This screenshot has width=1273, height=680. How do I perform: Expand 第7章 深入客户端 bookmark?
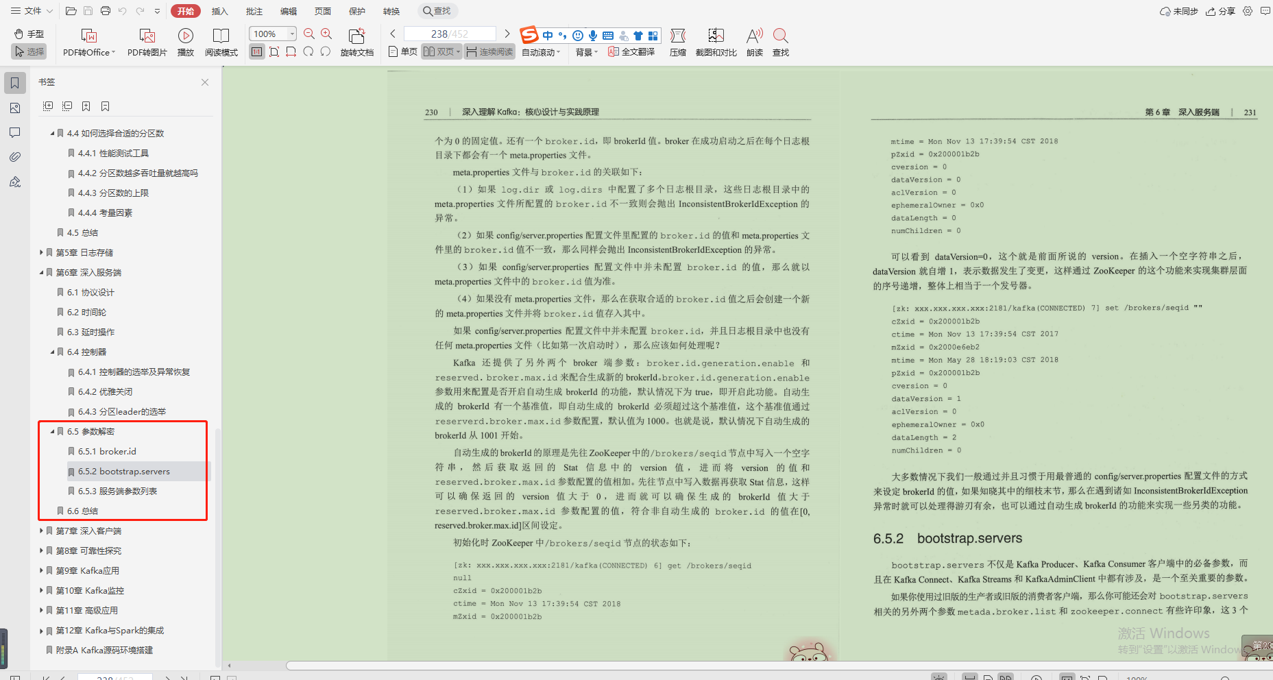[41, 531]
